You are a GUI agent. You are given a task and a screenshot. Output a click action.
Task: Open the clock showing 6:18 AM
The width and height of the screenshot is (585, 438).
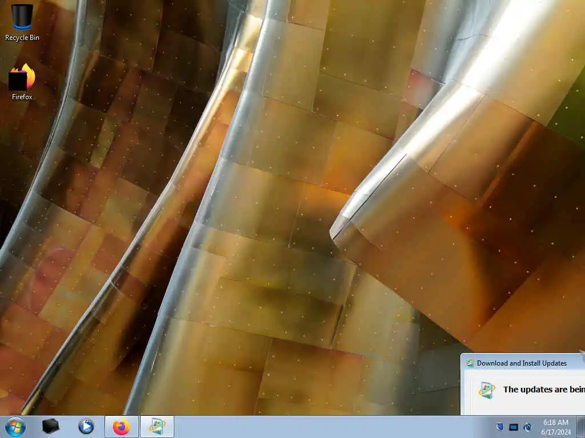tap(556, 427)
